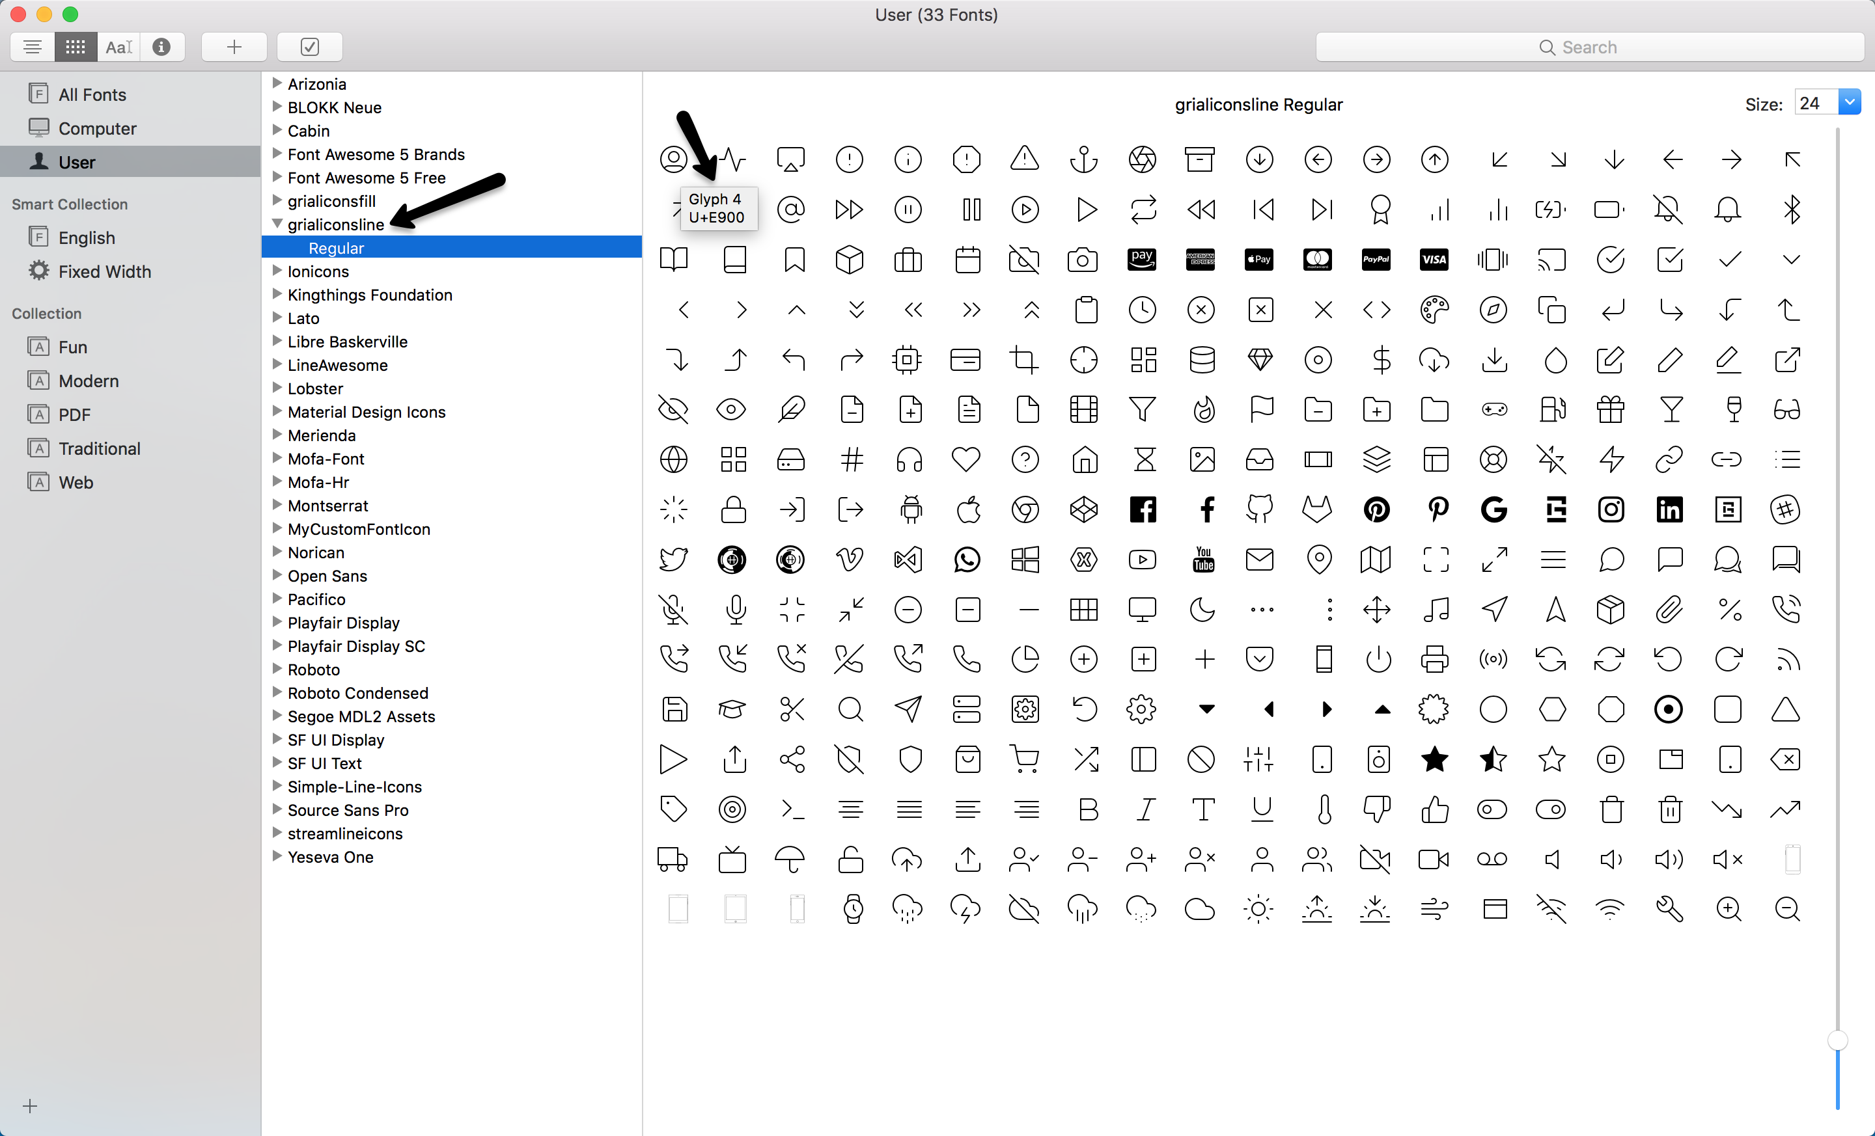
Task: Switch to the grid repertoire view button
Action: [76, 47]
